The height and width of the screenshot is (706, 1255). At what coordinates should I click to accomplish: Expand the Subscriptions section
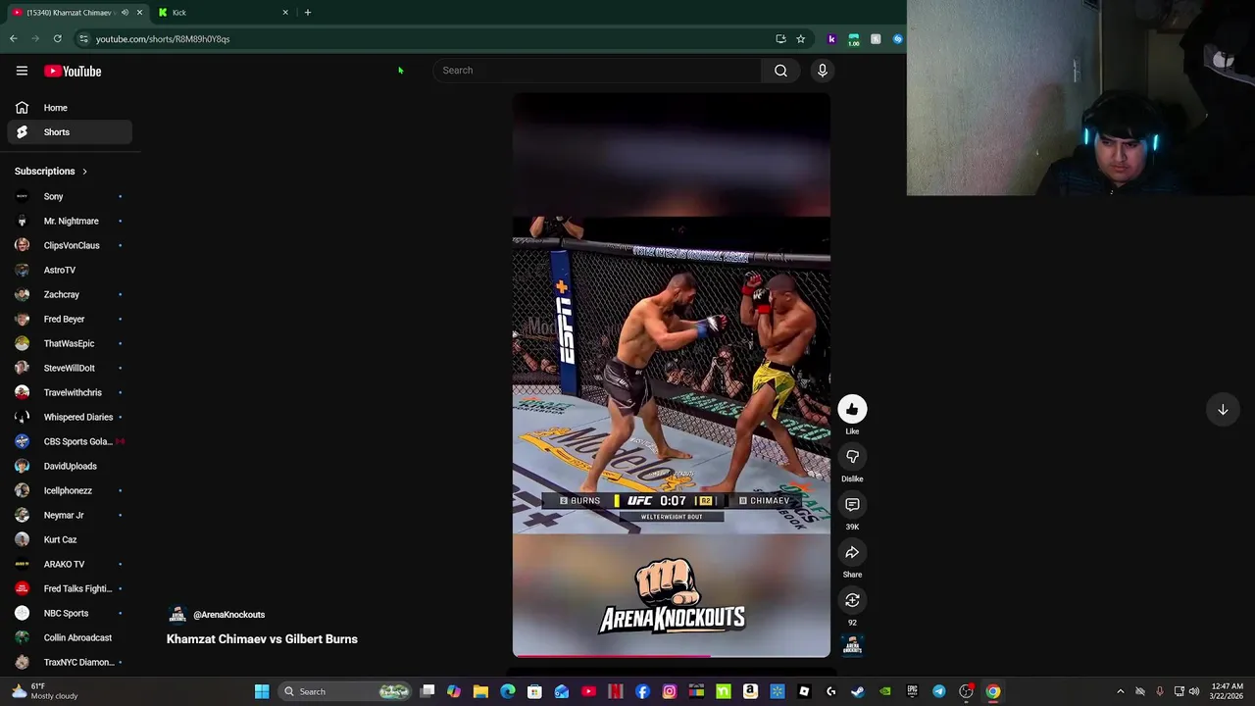point(51,172)
